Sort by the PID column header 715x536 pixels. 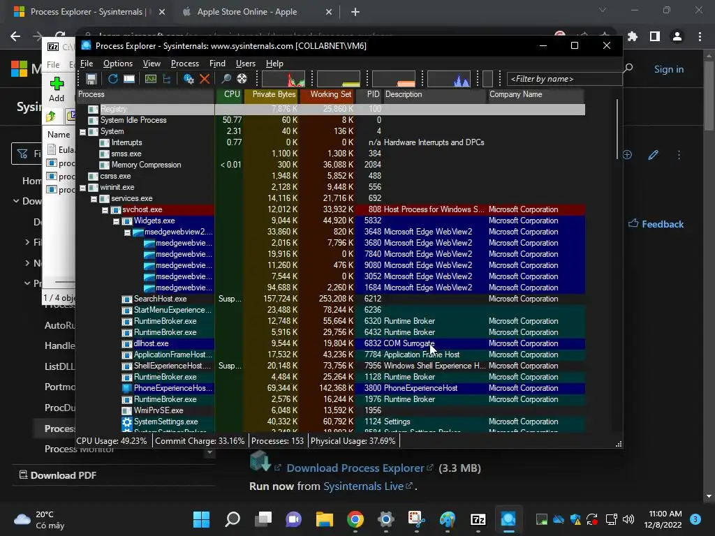369,94
